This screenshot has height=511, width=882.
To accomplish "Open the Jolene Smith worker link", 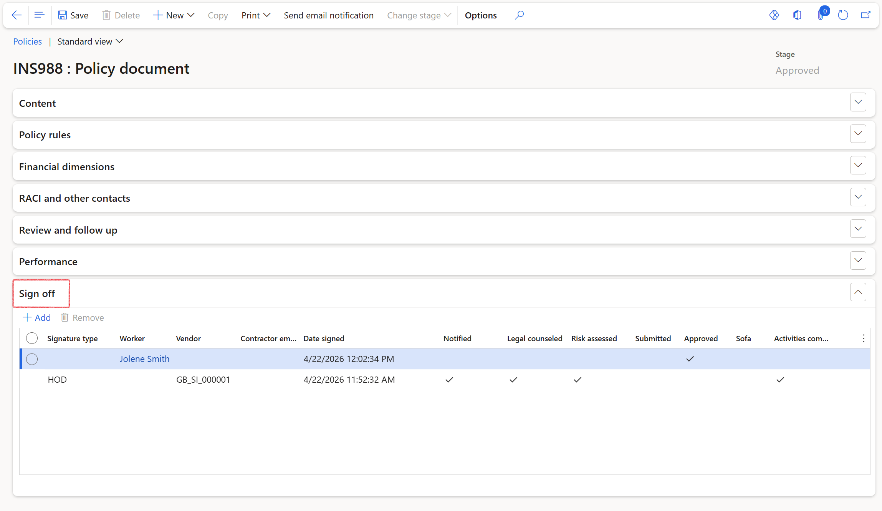I will pyautogui.click(x=144, y=359).
